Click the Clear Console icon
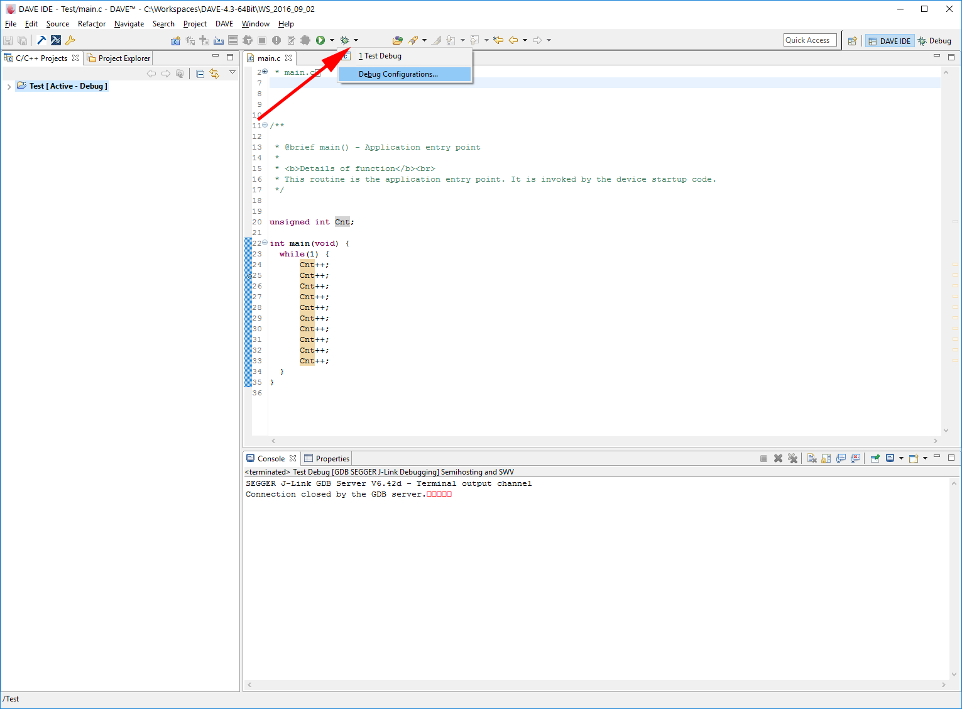962x709 pixels. pos(812,458)
